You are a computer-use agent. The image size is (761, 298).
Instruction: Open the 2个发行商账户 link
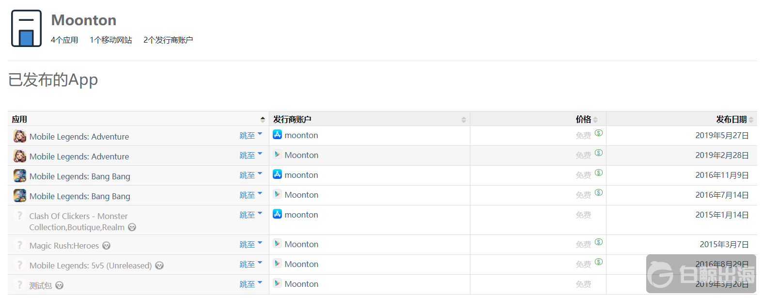click(x=168, y=40)
